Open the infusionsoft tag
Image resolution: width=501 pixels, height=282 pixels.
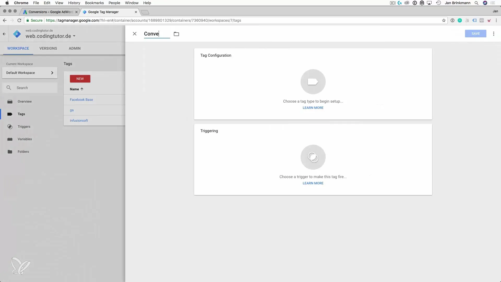tap(79, 121)
